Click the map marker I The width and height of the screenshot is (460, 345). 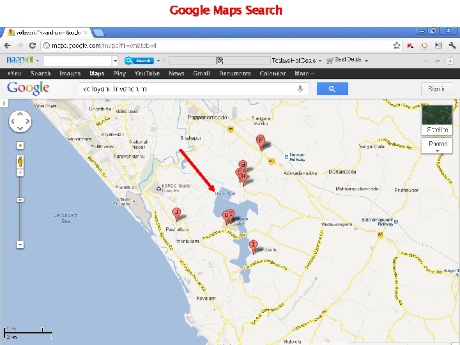(x=253, y=247)
